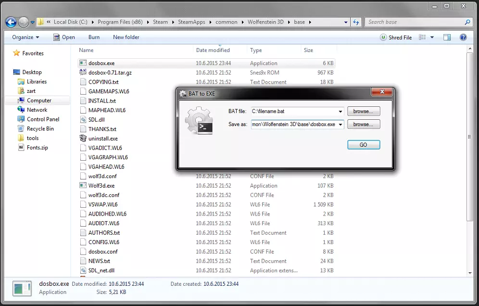479x306 pixels.
Task: Select SDL_net.dll file icon
Action: [x=83, y=270]
